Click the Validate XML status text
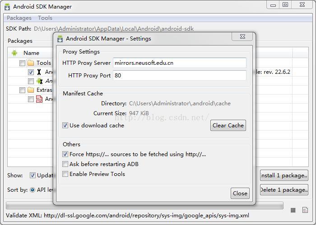 pos(128,216)
